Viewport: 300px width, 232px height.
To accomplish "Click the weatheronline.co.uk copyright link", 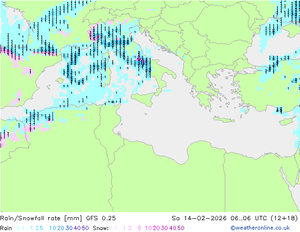I will click(x=260, y=228).
